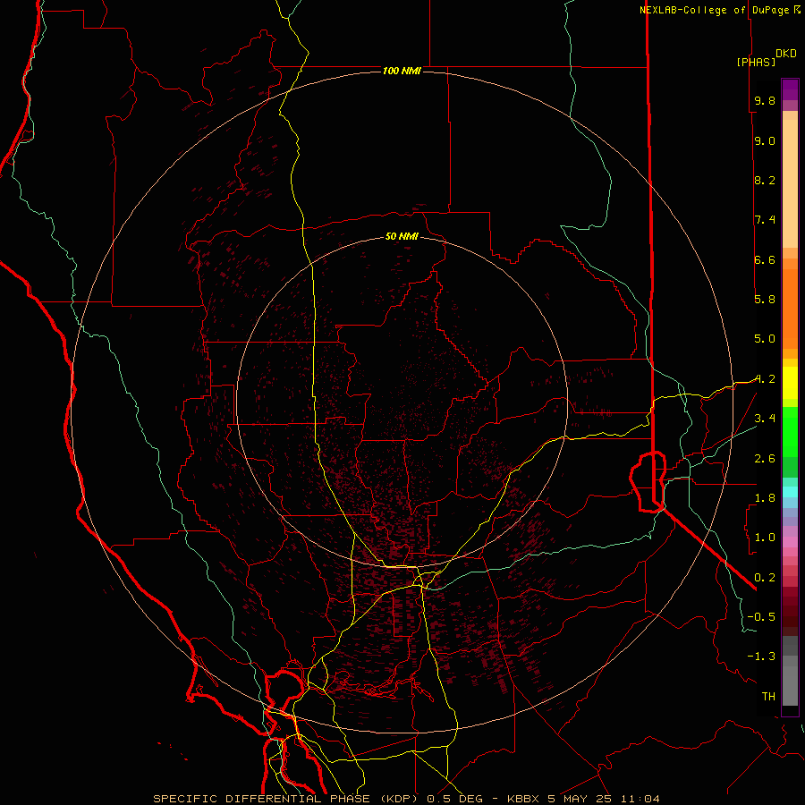805x805 pixels.
Task: Click the 0.5 DEG elevation text in the footer
Action: click(454, 799)
